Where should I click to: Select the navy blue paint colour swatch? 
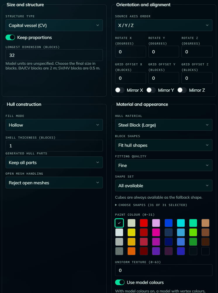point(169,242)
